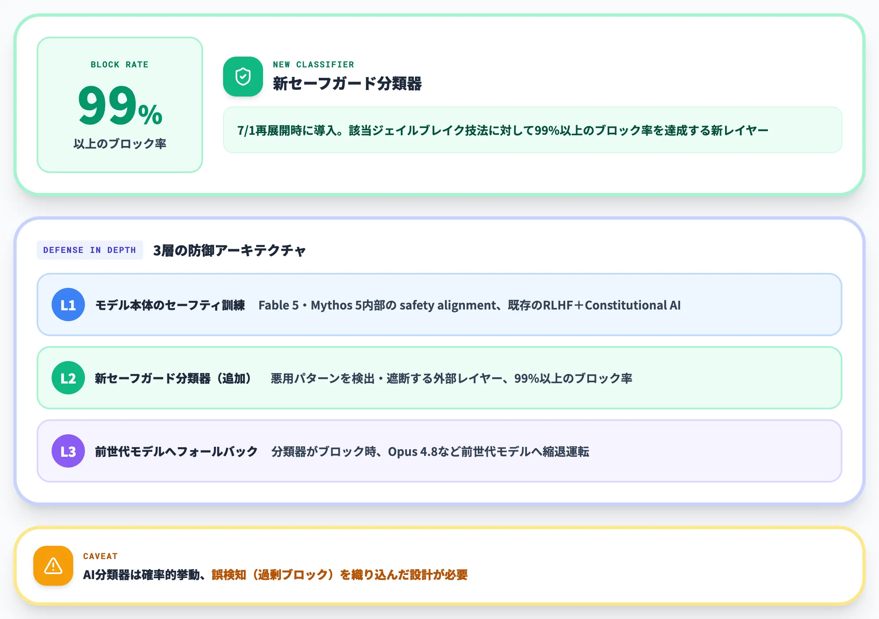Click the 3層の防御アーキテクチャ heading
This screenshot has height=619, width=879.
click(x=229, y=250)
